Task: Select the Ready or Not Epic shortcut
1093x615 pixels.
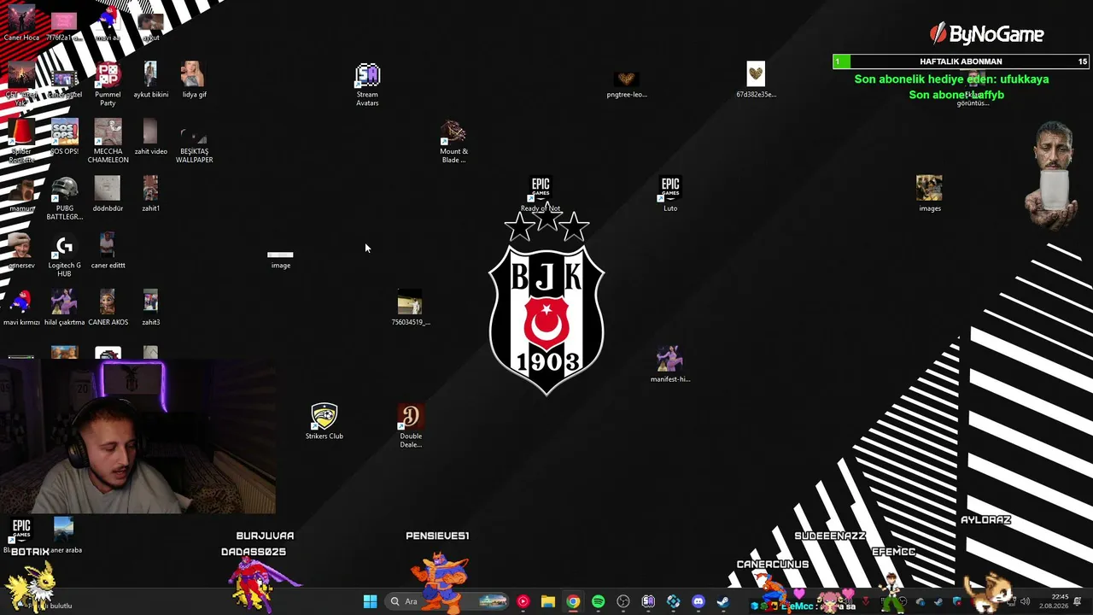Action: (541, 195)
